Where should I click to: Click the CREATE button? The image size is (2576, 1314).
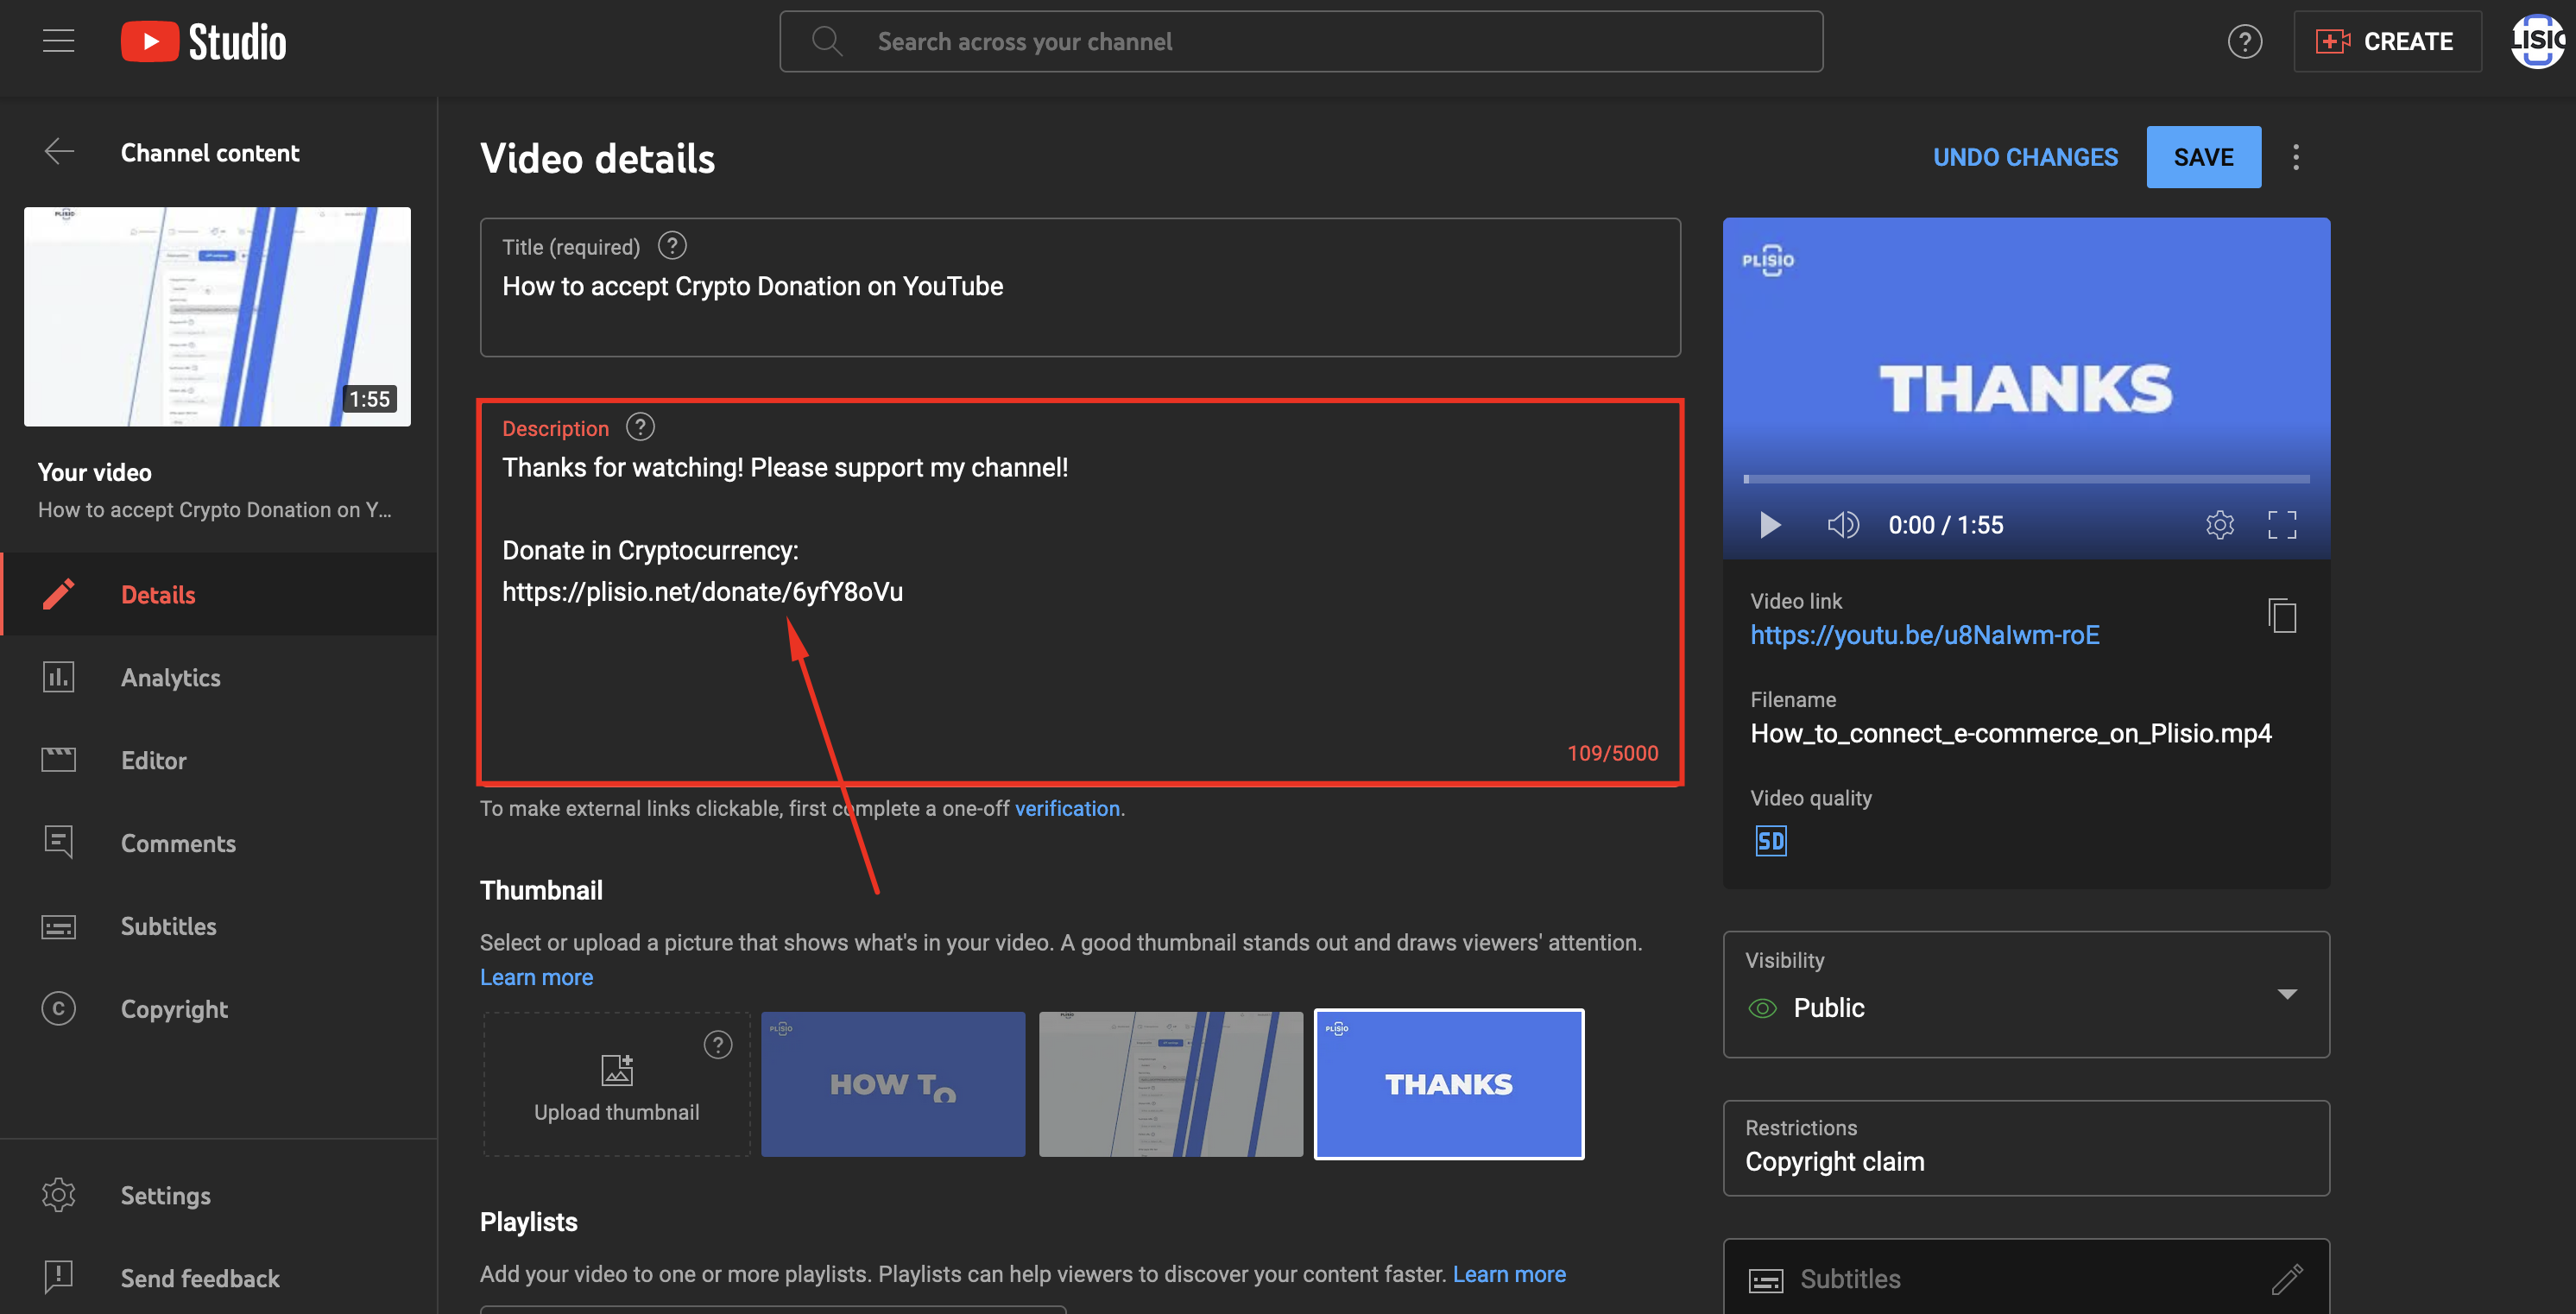pos(2386,41)
